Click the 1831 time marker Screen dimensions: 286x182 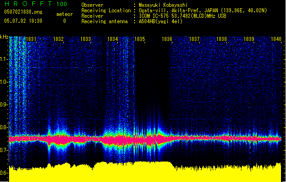pos(31,39)
